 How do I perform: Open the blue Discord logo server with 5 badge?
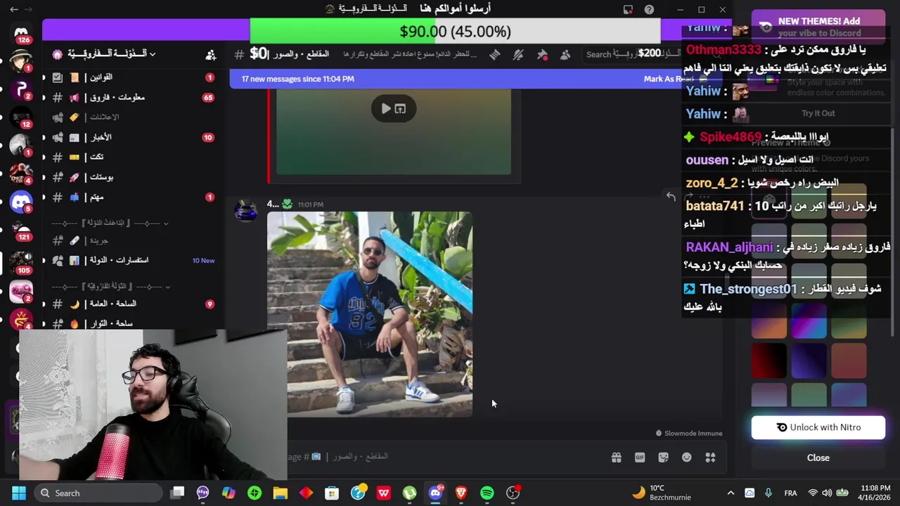pyautogui.click(x=21, y=203)
